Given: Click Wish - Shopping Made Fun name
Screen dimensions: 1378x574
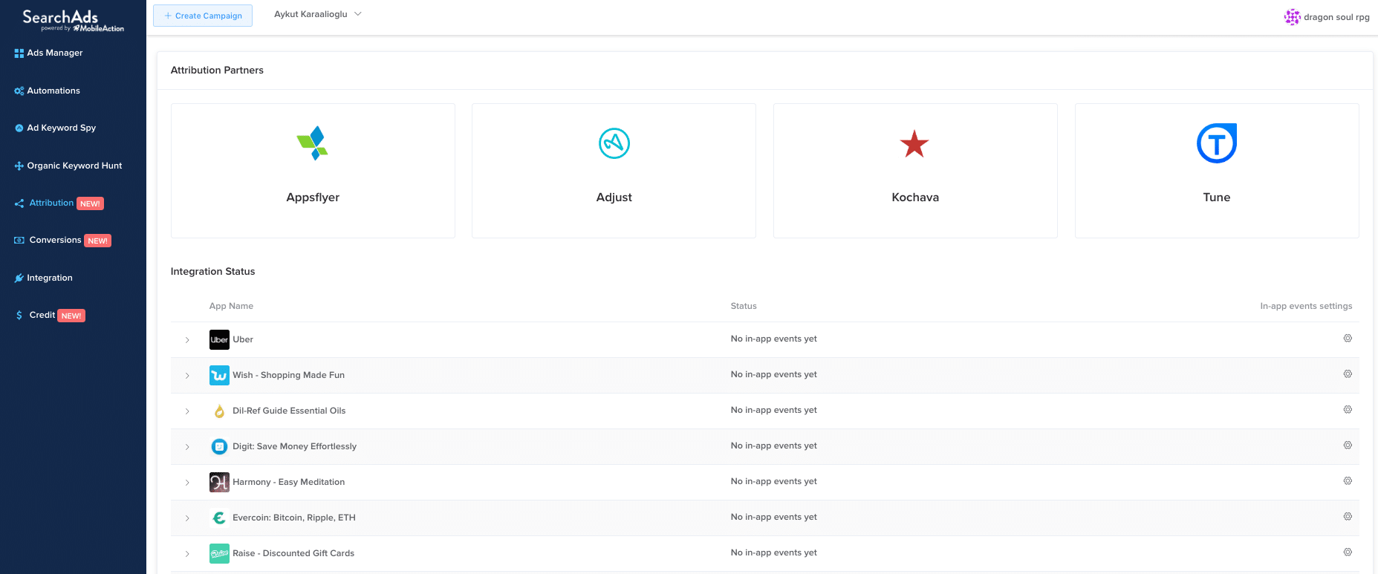Looking at the screenshot, I should 288,375.
